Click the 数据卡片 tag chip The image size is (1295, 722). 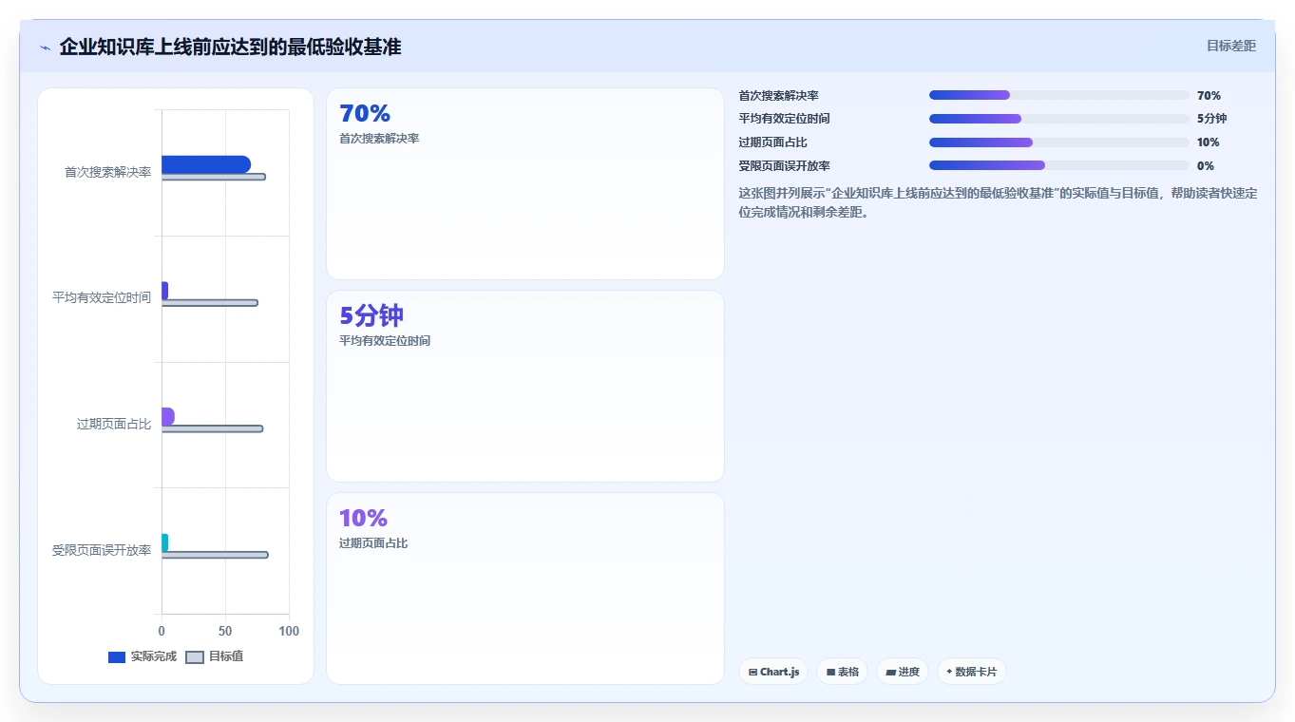tap(971, 672)
